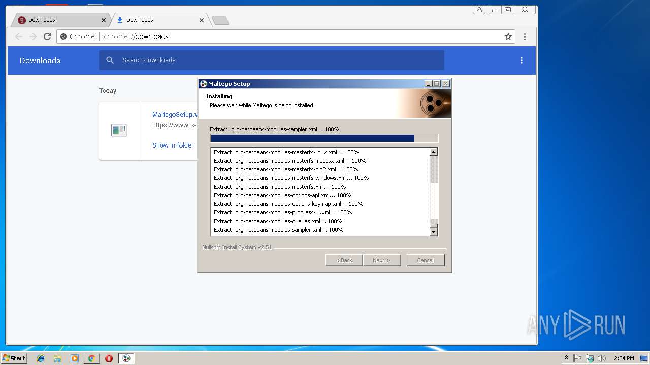650x365 pixels.
Task: Select the masterfs-linux.xml extract line
Action: tap(286, 152)
